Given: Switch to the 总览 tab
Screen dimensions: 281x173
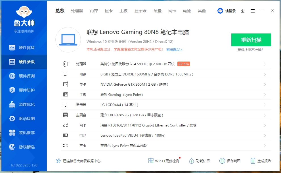Looking at the screenshot, I should (x=60, y=11).
